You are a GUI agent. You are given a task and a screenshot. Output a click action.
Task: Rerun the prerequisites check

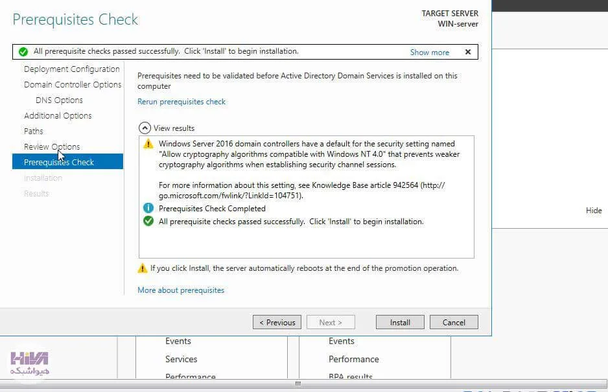coord(181,102)
